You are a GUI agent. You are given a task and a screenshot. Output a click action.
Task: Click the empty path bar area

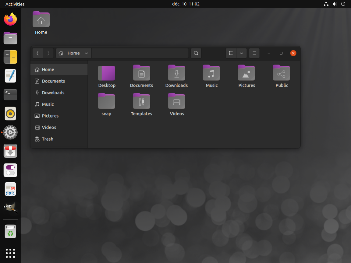[140, 53]
